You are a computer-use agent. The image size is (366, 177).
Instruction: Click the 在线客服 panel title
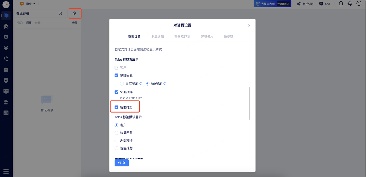pyautogui.click(x=23, y=13)
